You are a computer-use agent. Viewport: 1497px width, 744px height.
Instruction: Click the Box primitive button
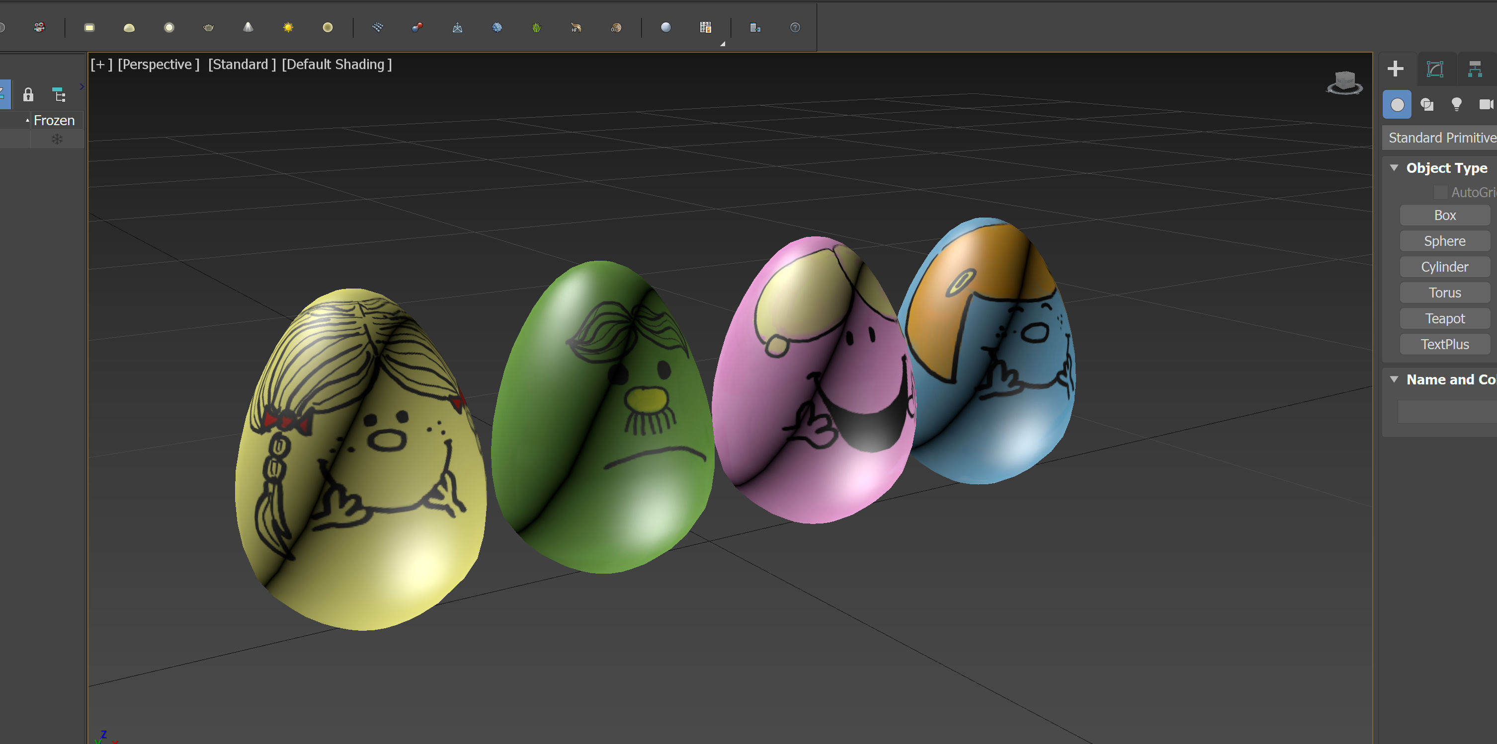(1445, 216)
